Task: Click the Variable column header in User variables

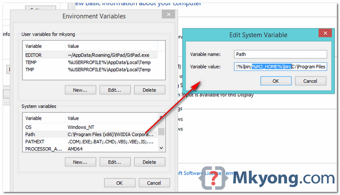Action: click(x=44, y=46)
